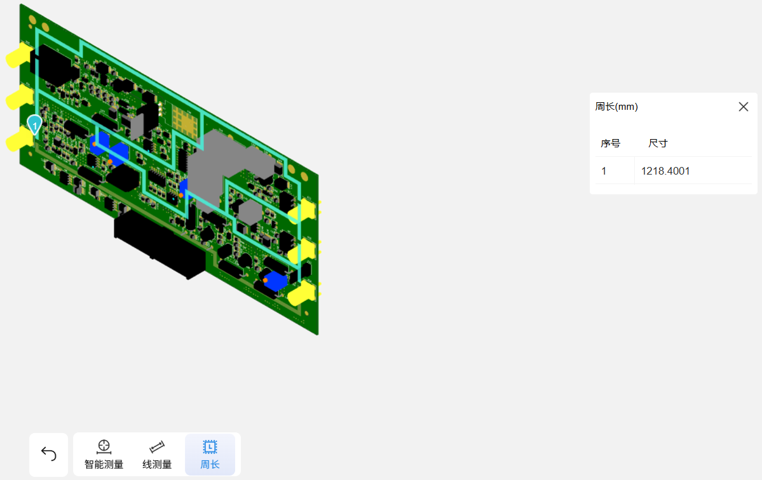Click the 1218.4001 measurement value

tap(665, 171)
